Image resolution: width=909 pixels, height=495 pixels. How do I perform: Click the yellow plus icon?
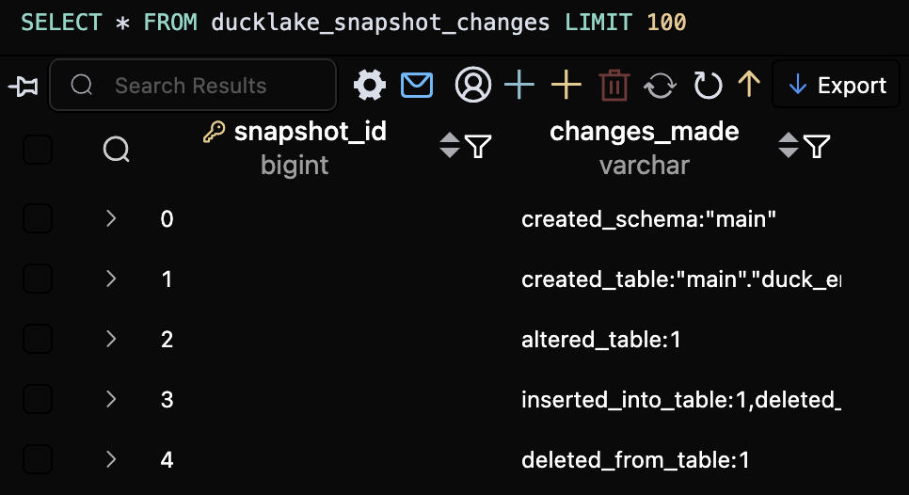[x=566, y=86]
